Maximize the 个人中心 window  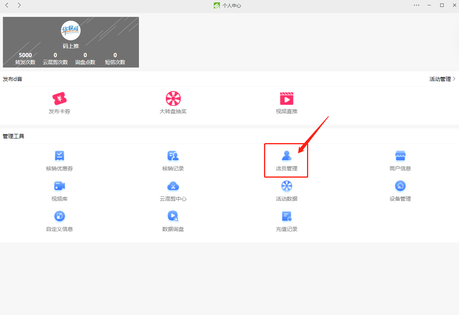[x=442, y=5]
